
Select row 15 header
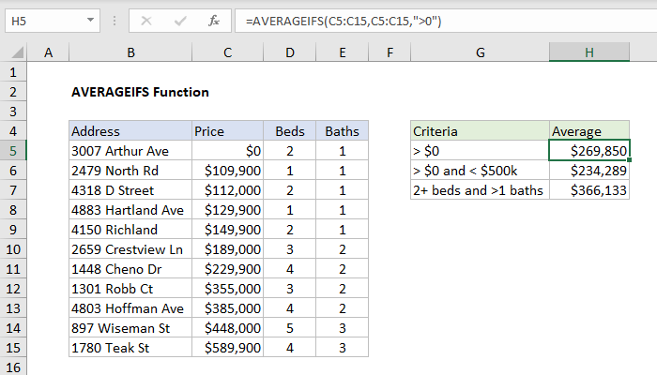tap(13, 348)
